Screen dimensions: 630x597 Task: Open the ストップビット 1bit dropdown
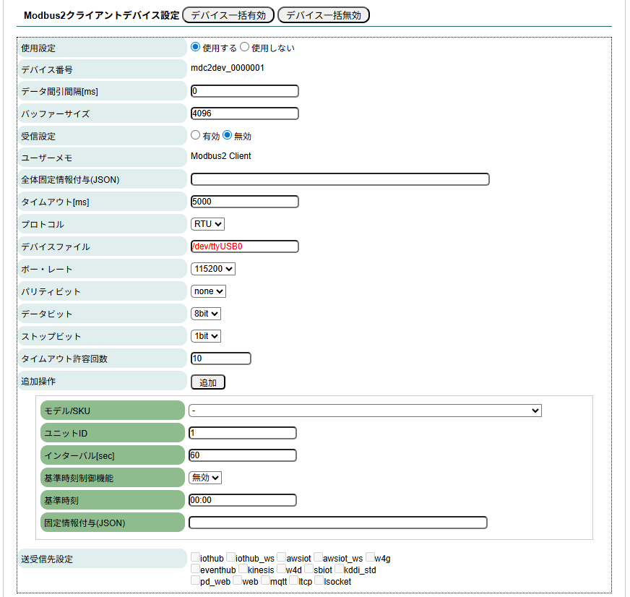click(206, 336)
